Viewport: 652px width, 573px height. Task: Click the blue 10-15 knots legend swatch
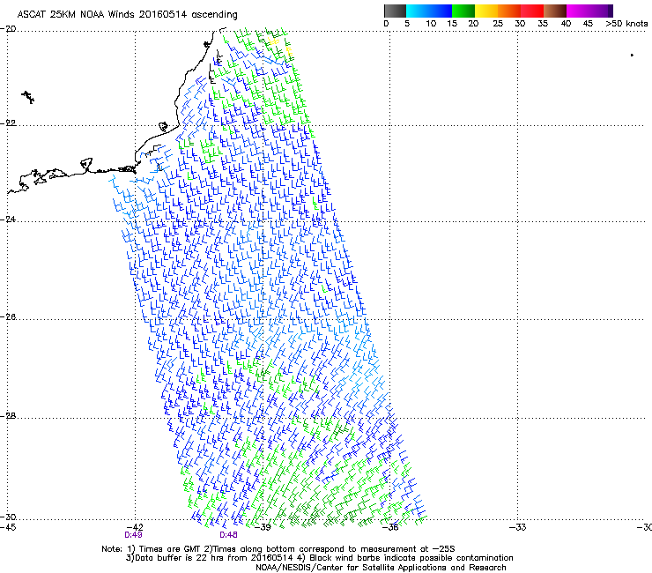point(441,11)
